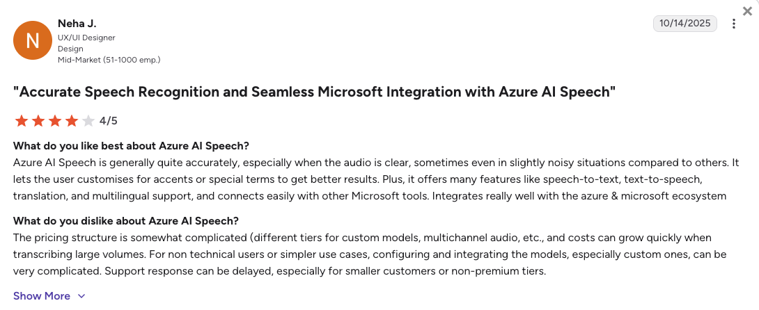
Task: Click the 4/5 rating score text
Action: (109, 121)
